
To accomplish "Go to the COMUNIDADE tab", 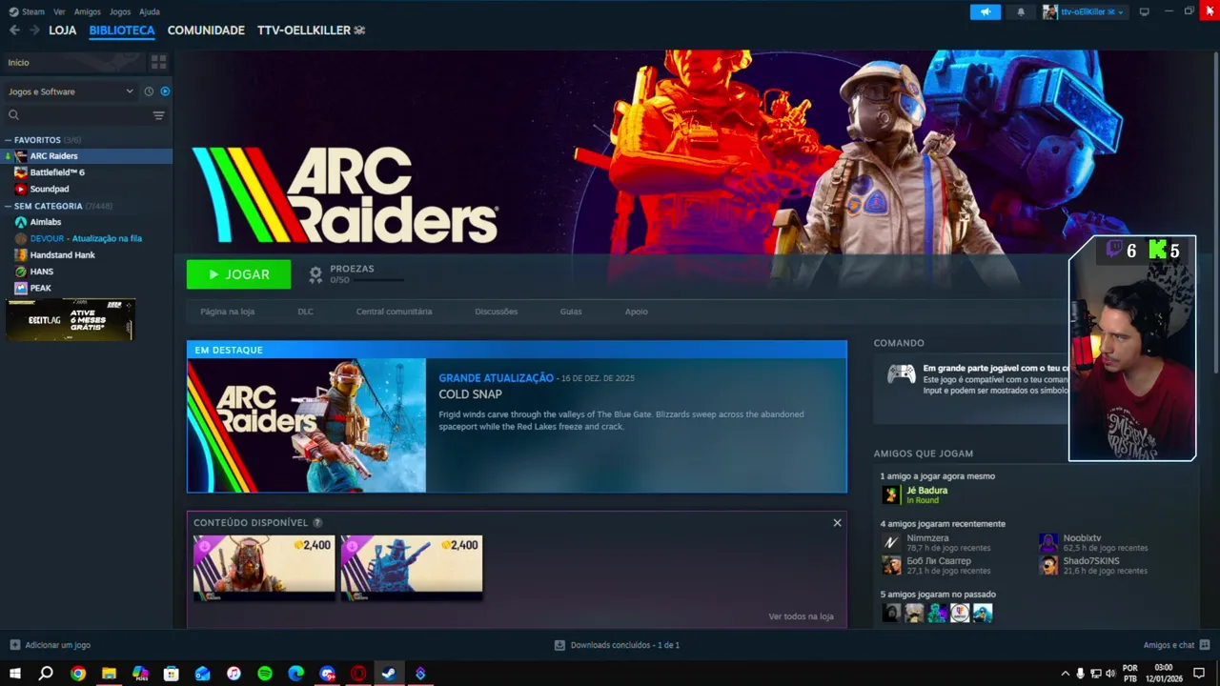I will (x=206, y=30).
